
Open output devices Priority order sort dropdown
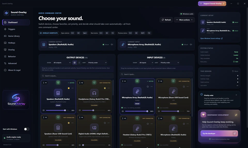click(97, 63)
